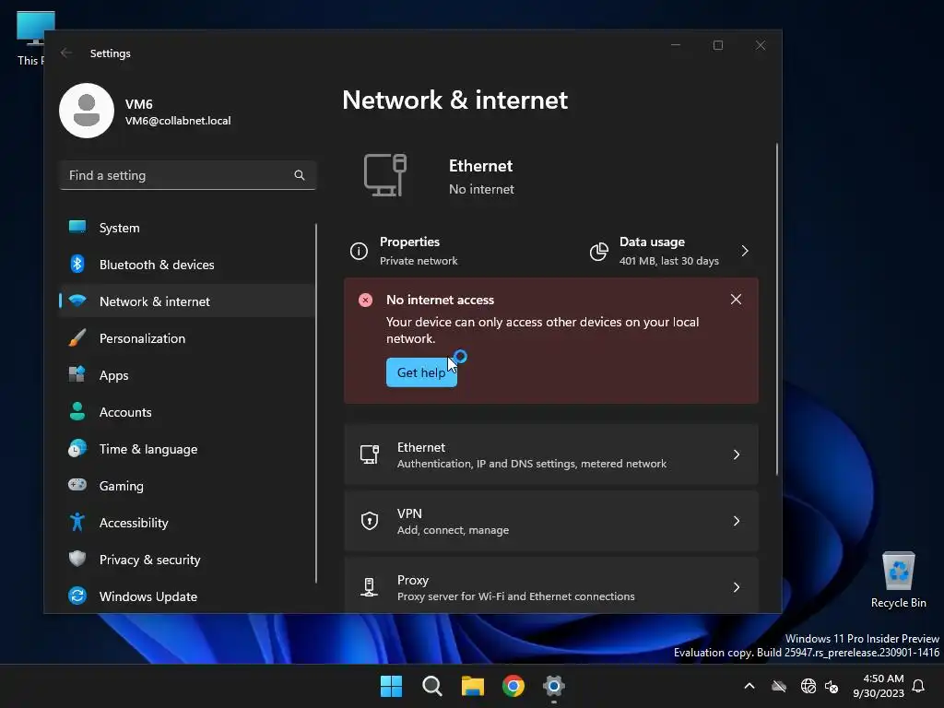Click the System monitor icon in sidebar
Viewport: 944px width, 708px height.
click(x=77, y=227)
